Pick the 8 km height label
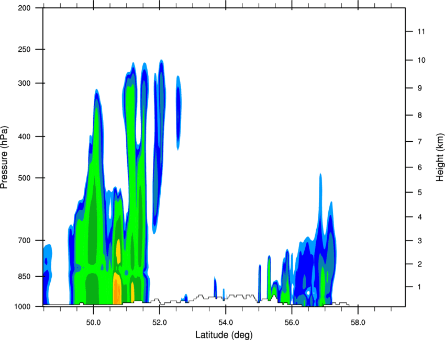This screenshot has width=445, height=340. [x=420, y=115]
